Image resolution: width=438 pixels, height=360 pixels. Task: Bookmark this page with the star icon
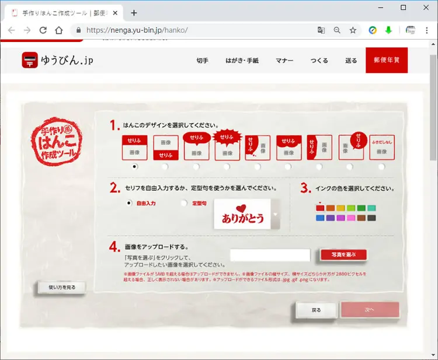pos(353,30)
